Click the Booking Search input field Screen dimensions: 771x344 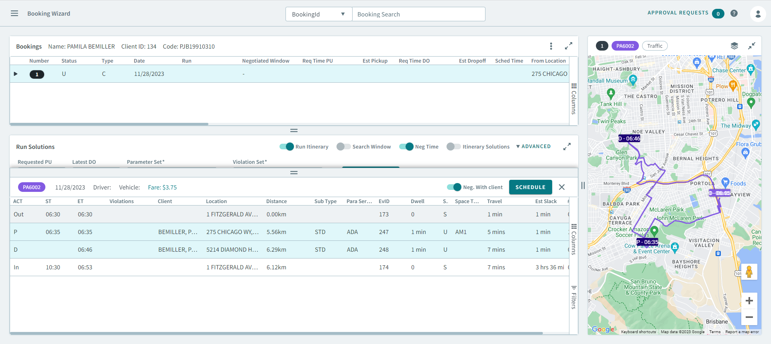pos(419,14)
